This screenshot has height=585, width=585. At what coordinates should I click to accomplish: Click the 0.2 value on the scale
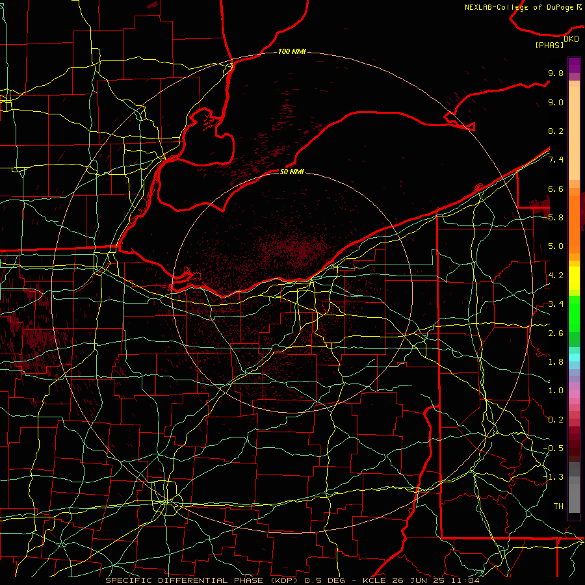click(x=556, y=420)
